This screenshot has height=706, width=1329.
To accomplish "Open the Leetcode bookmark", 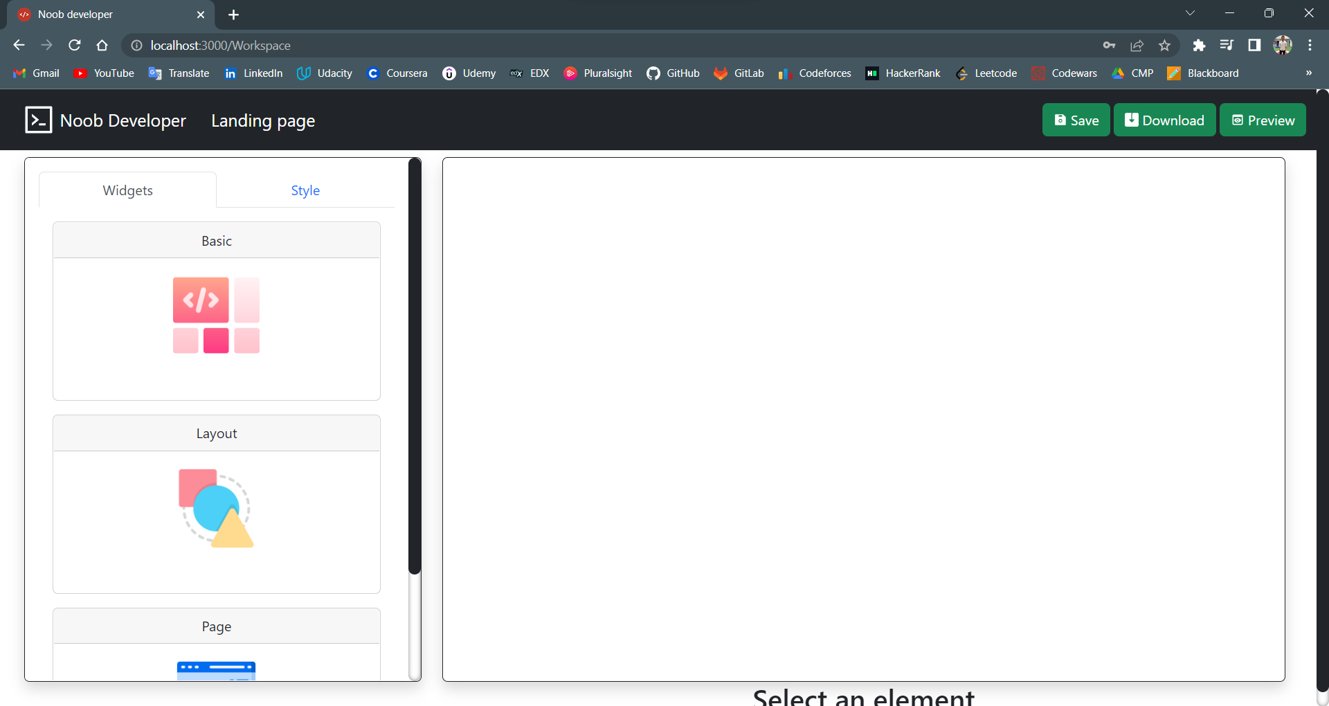I will tap(986, 73).
